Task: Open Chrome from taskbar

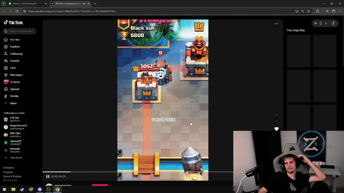Action: (x=57, y=190)
